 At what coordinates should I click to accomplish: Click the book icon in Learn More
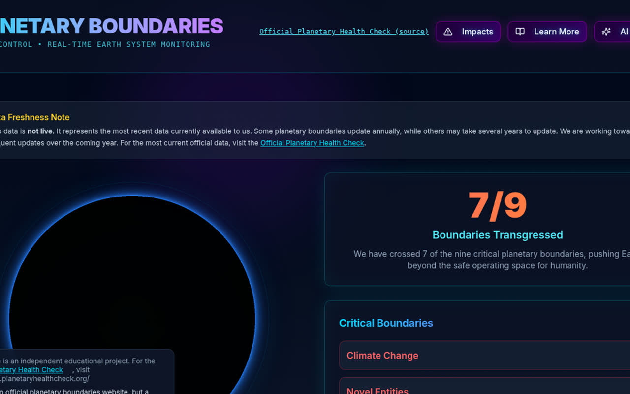tap(520, 32)
